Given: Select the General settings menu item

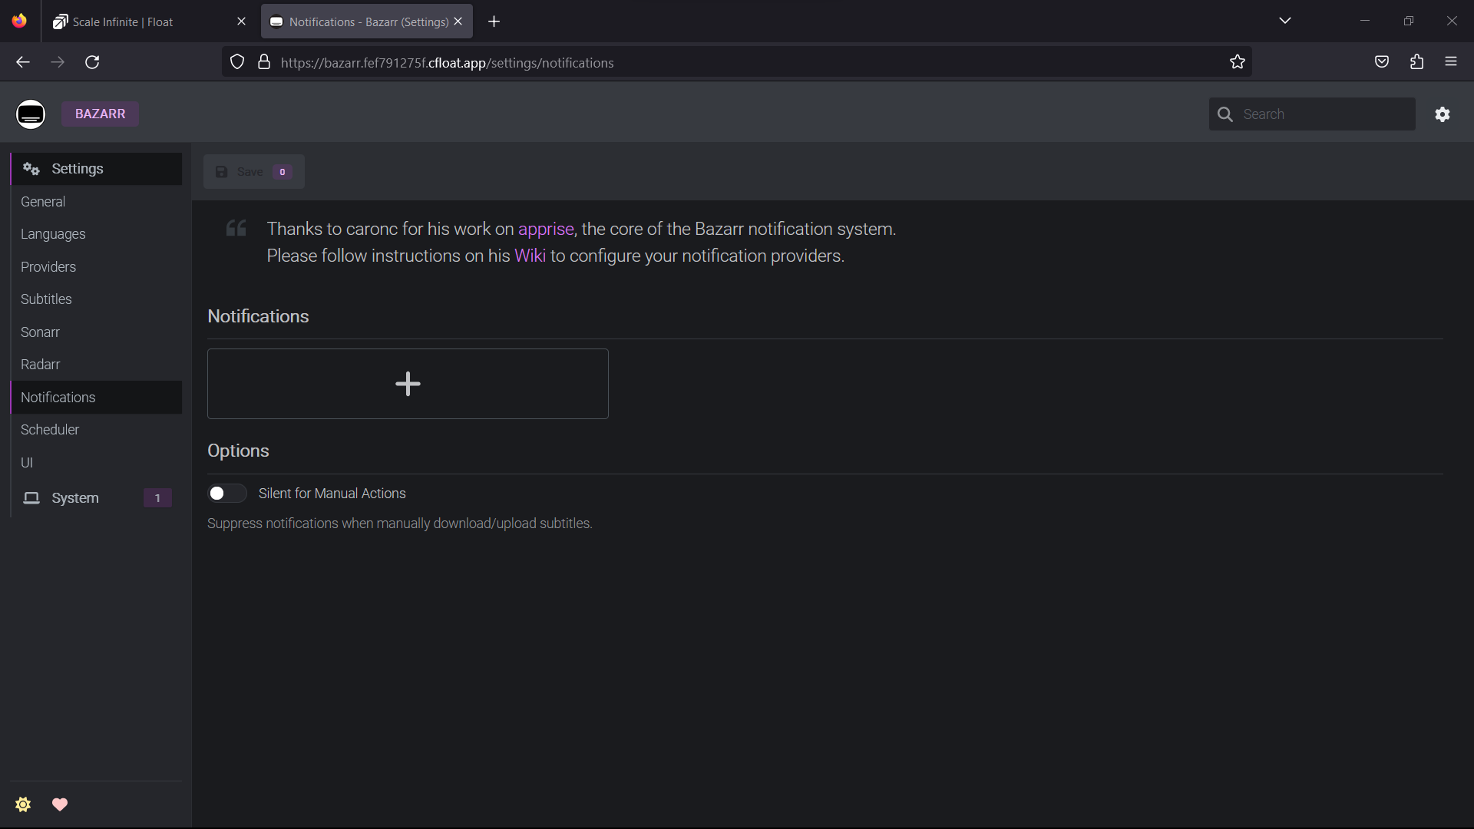Looking at the screenshot, I should [x=42, y=201].
